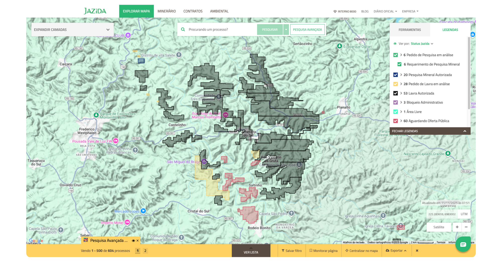Click the Centralizar no mapa button
502x262 pixels.
(361, 250)
